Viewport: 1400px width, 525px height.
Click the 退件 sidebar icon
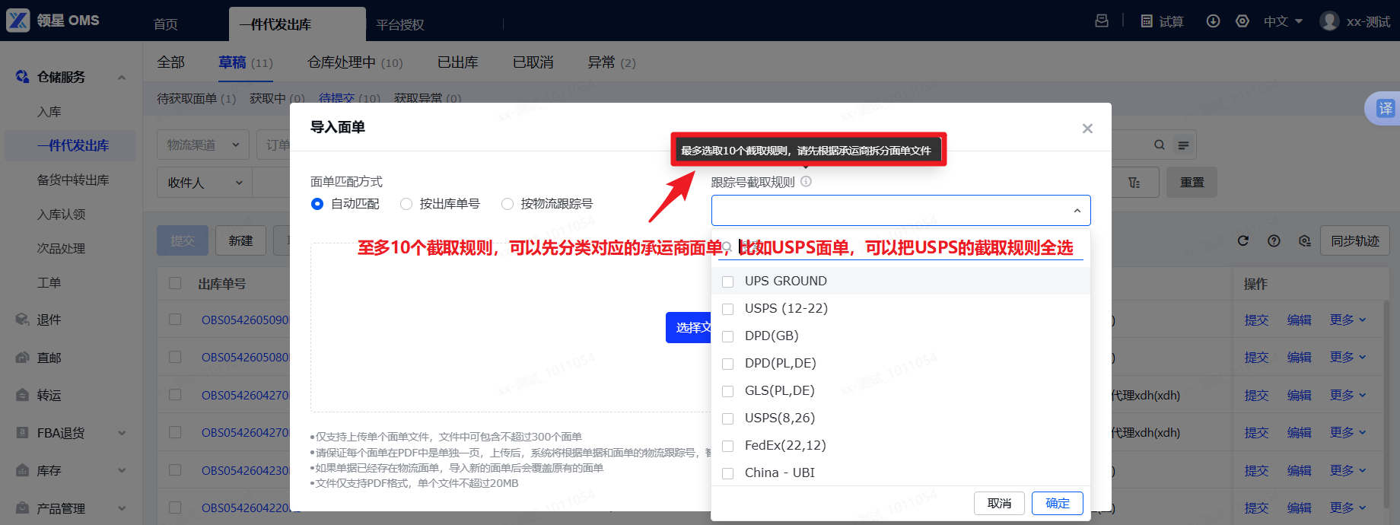coord(23,320)
